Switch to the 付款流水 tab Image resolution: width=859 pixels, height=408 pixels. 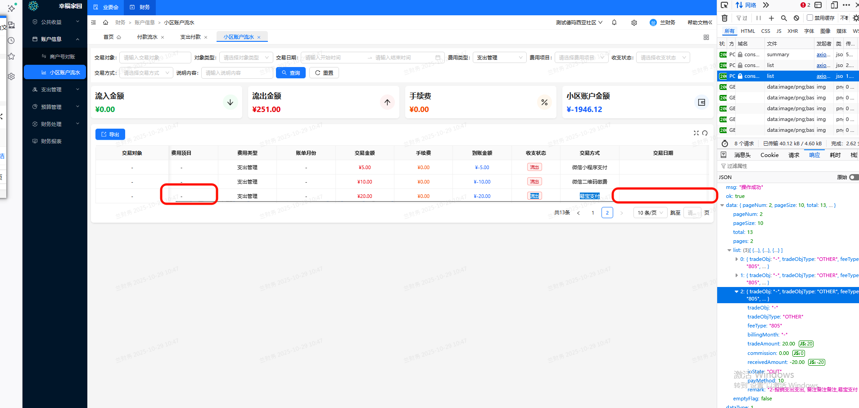point(147,37)
